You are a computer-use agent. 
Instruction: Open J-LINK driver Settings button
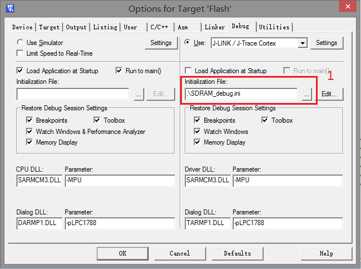tap(327, 43)
